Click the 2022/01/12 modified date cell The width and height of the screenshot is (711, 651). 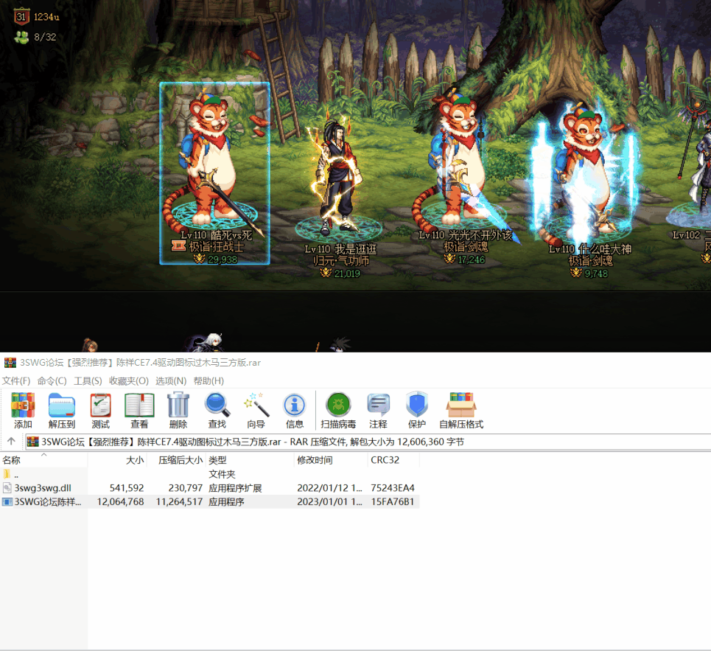[x=329, y=487]
